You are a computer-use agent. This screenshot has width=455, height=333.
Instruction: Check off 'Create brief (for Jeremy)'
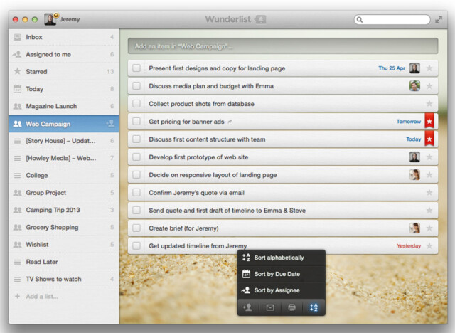pos(136,228)
